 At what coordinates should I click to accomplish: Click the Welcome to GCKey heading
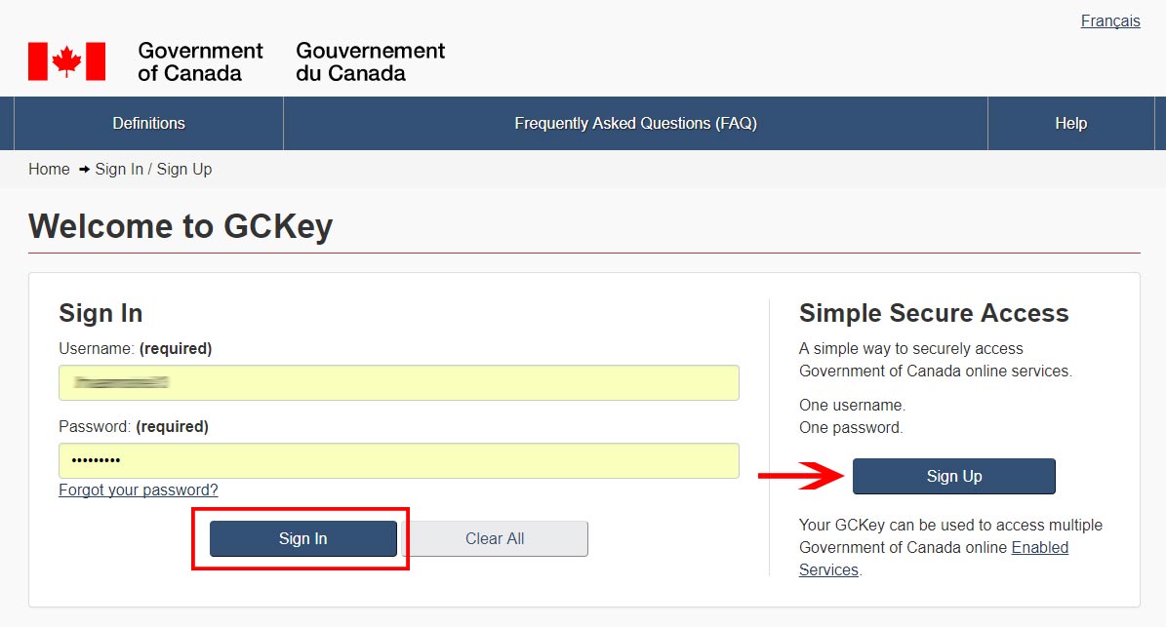(x=181, y=226)
